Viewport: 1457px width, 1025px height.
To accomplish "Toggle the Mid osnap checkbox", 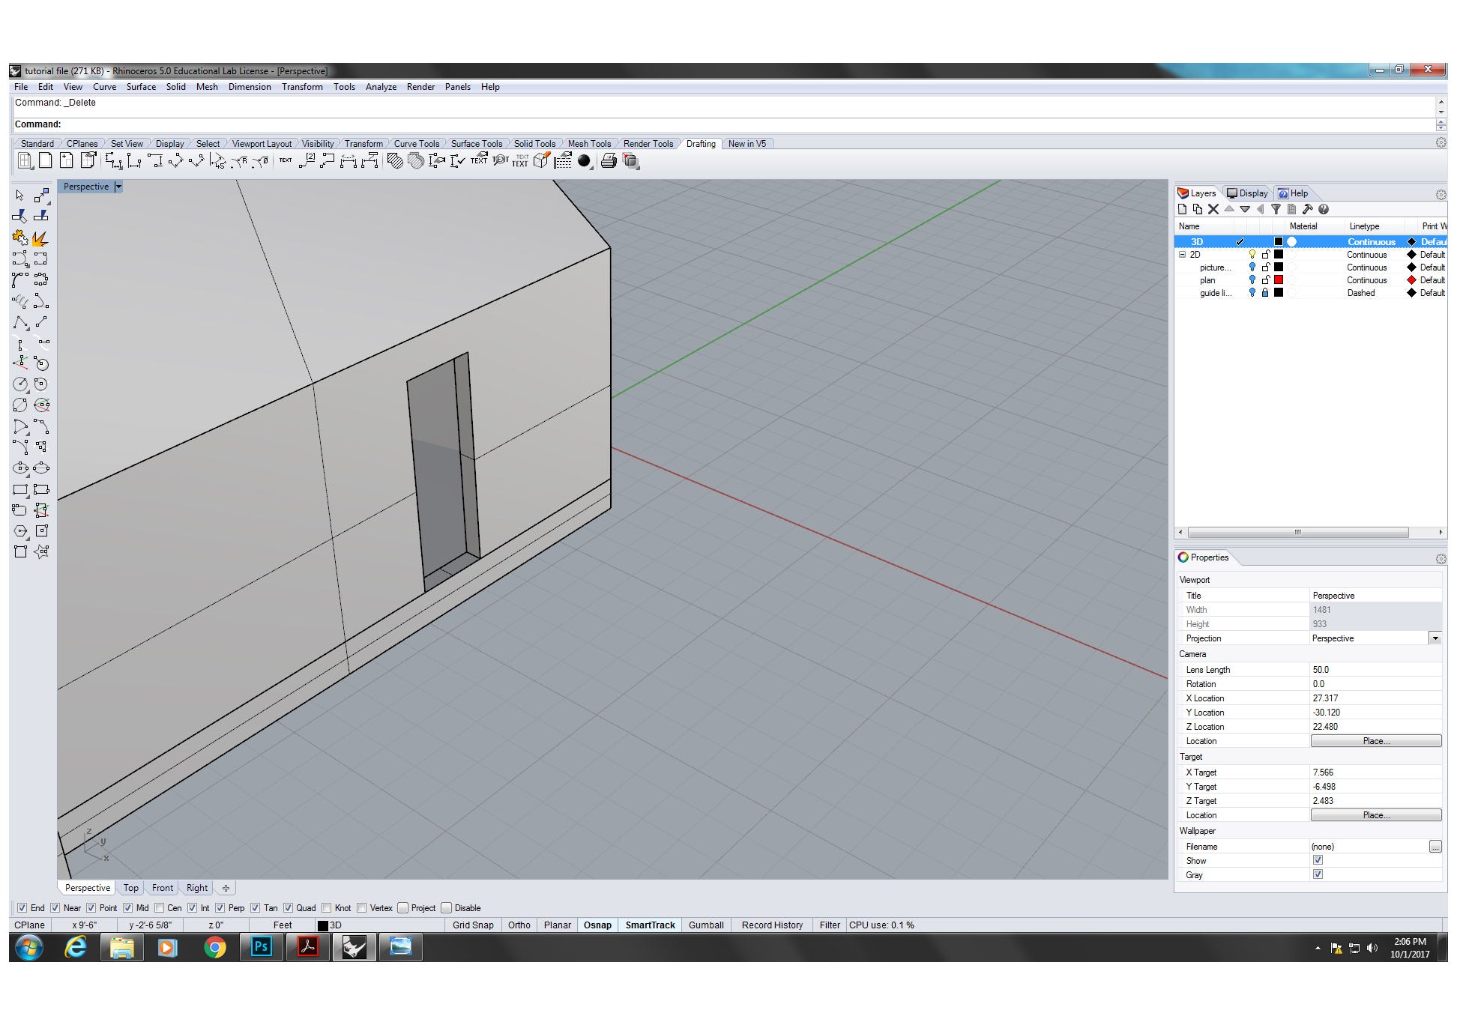I will 127,908.
